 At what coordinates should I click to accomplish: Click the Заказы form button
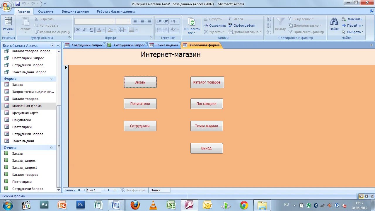[x=140, y=82]
